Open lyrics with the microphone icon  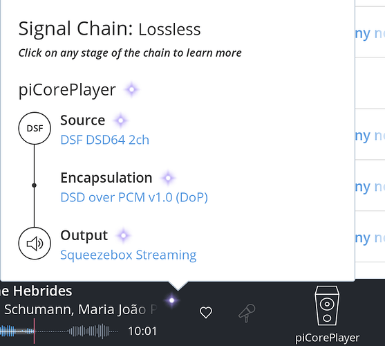point(247,313)
